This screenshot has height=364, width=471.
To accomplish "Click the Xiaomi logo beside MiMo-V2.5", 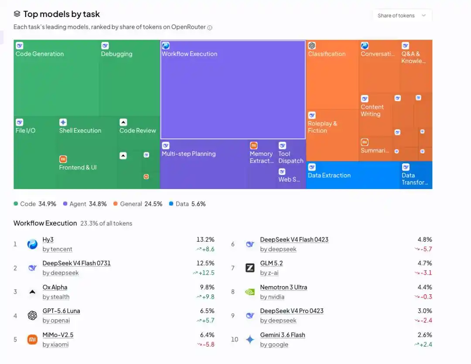I will (x=32, y=340).
